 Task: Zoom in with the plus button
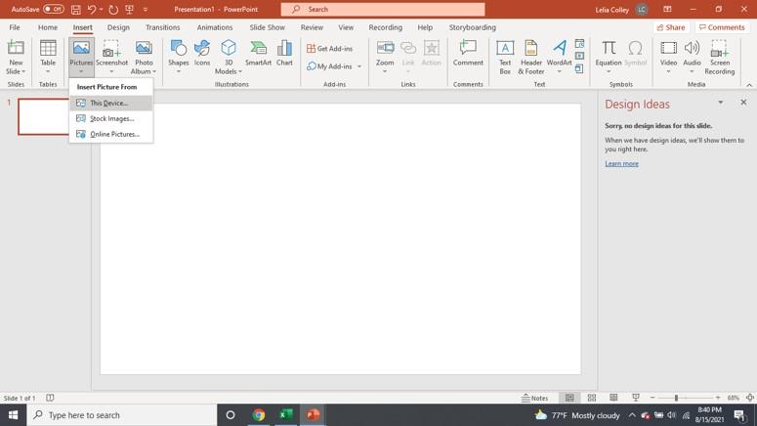tap(718, 398)
